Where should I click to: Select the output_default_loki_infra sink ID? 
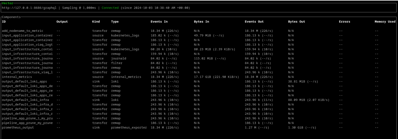coord(25,100)
